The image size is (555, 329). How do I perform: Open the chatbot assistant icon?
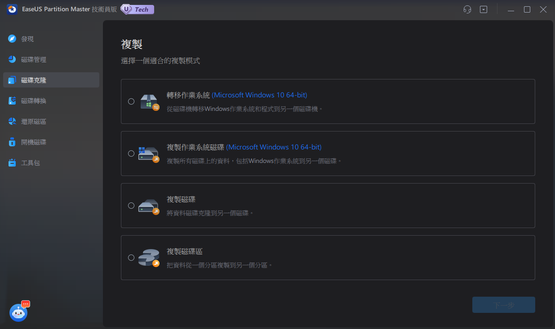coord(18,312)
